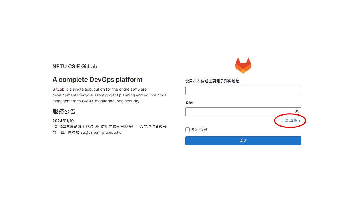Toggle password visibility eye icon
The height and width of the screenshot is (199, 354).
(297, 112)
